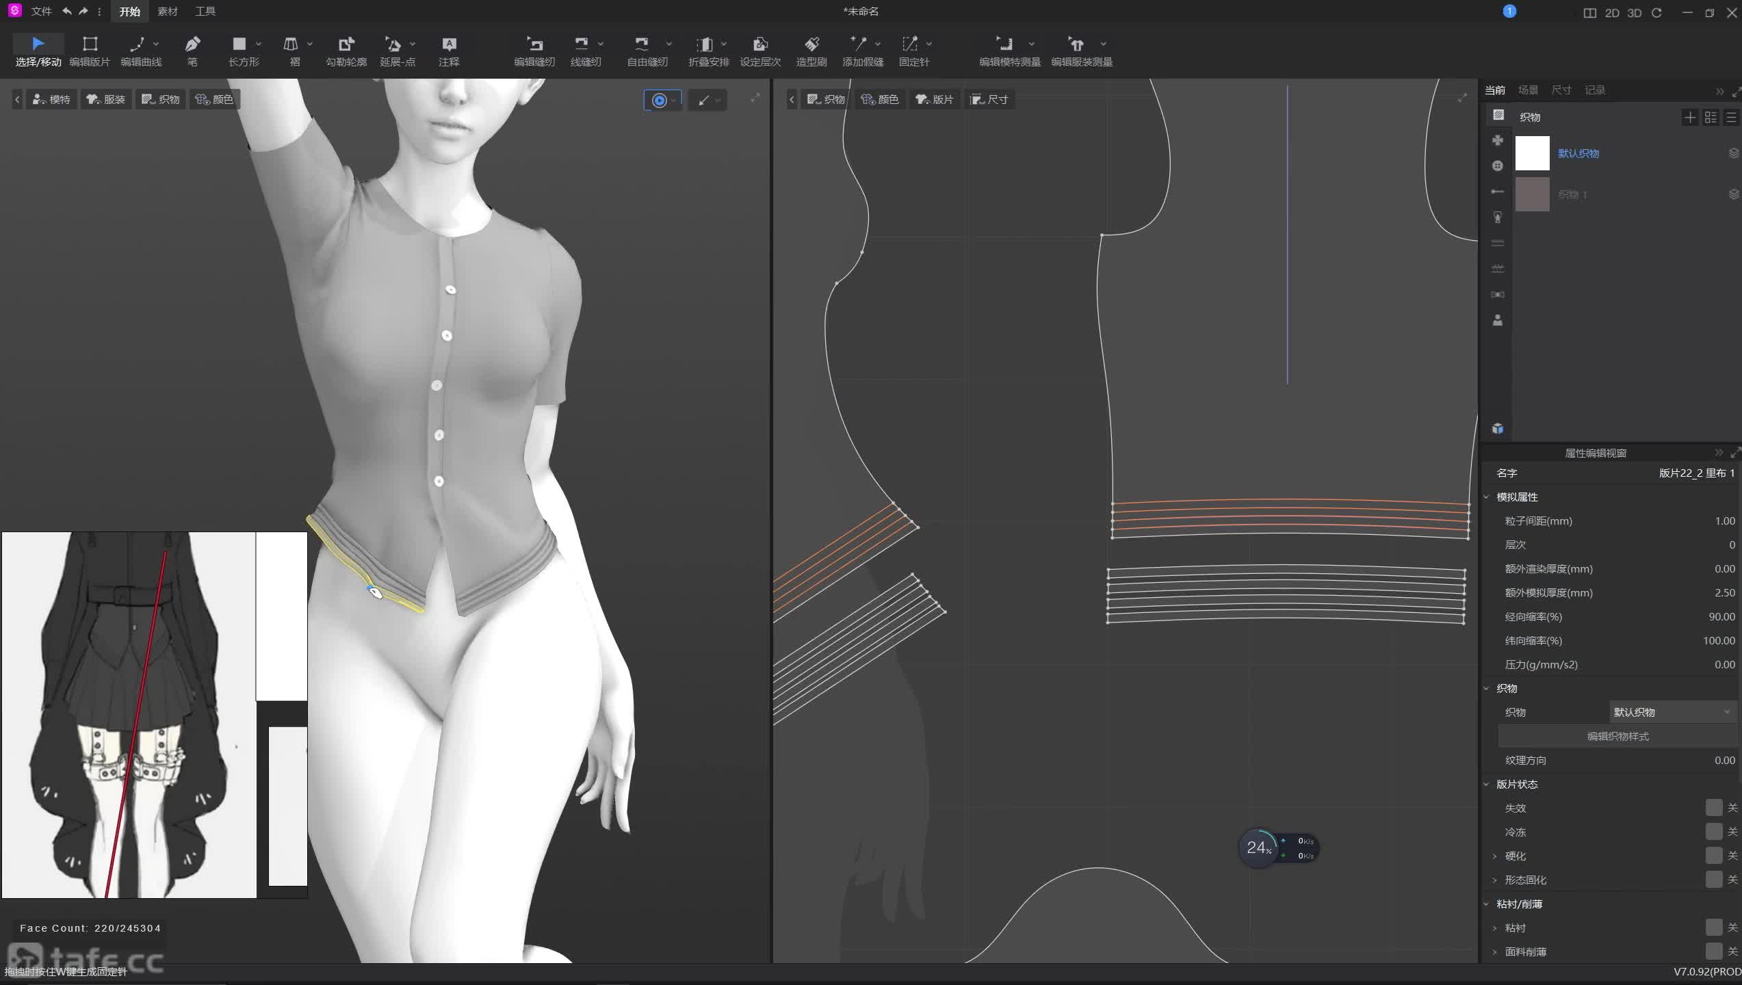Select the 长方形 rectangle tool
Image resolution: width=1742 pixels, height=985 pixels.
pyautogui.click(x=244, y=51)
